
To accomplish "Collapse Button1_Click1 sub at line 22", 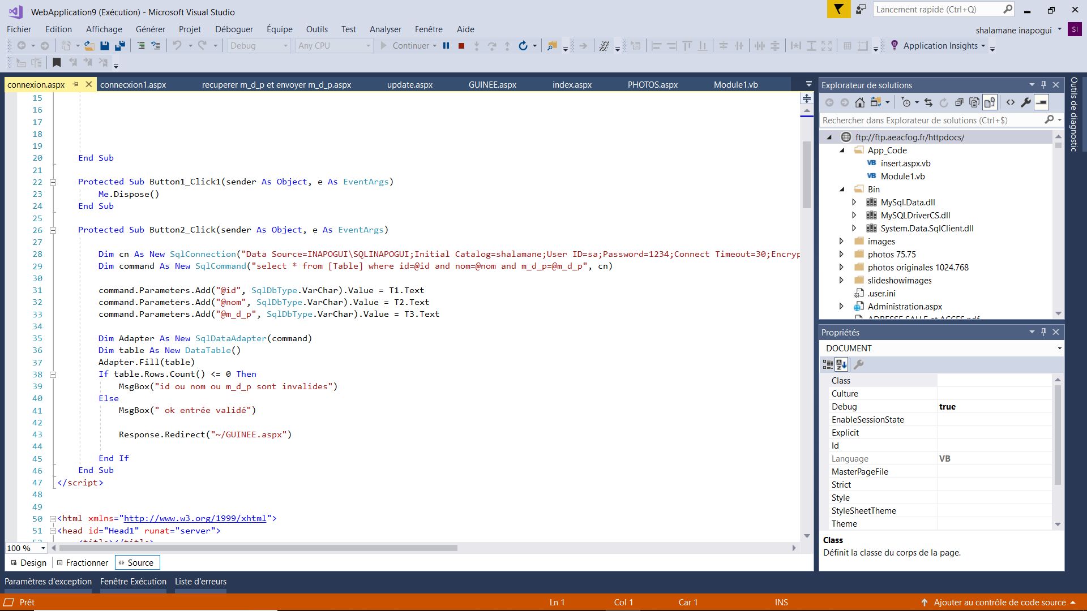I will coord(53,182).
